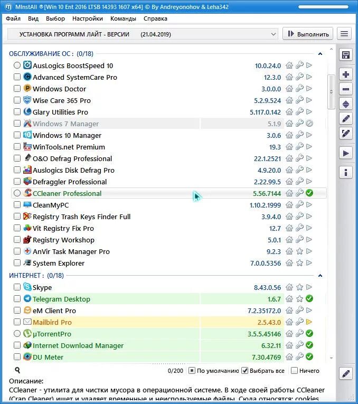Click the horizontal splitter dots above search

coord(168,364)
